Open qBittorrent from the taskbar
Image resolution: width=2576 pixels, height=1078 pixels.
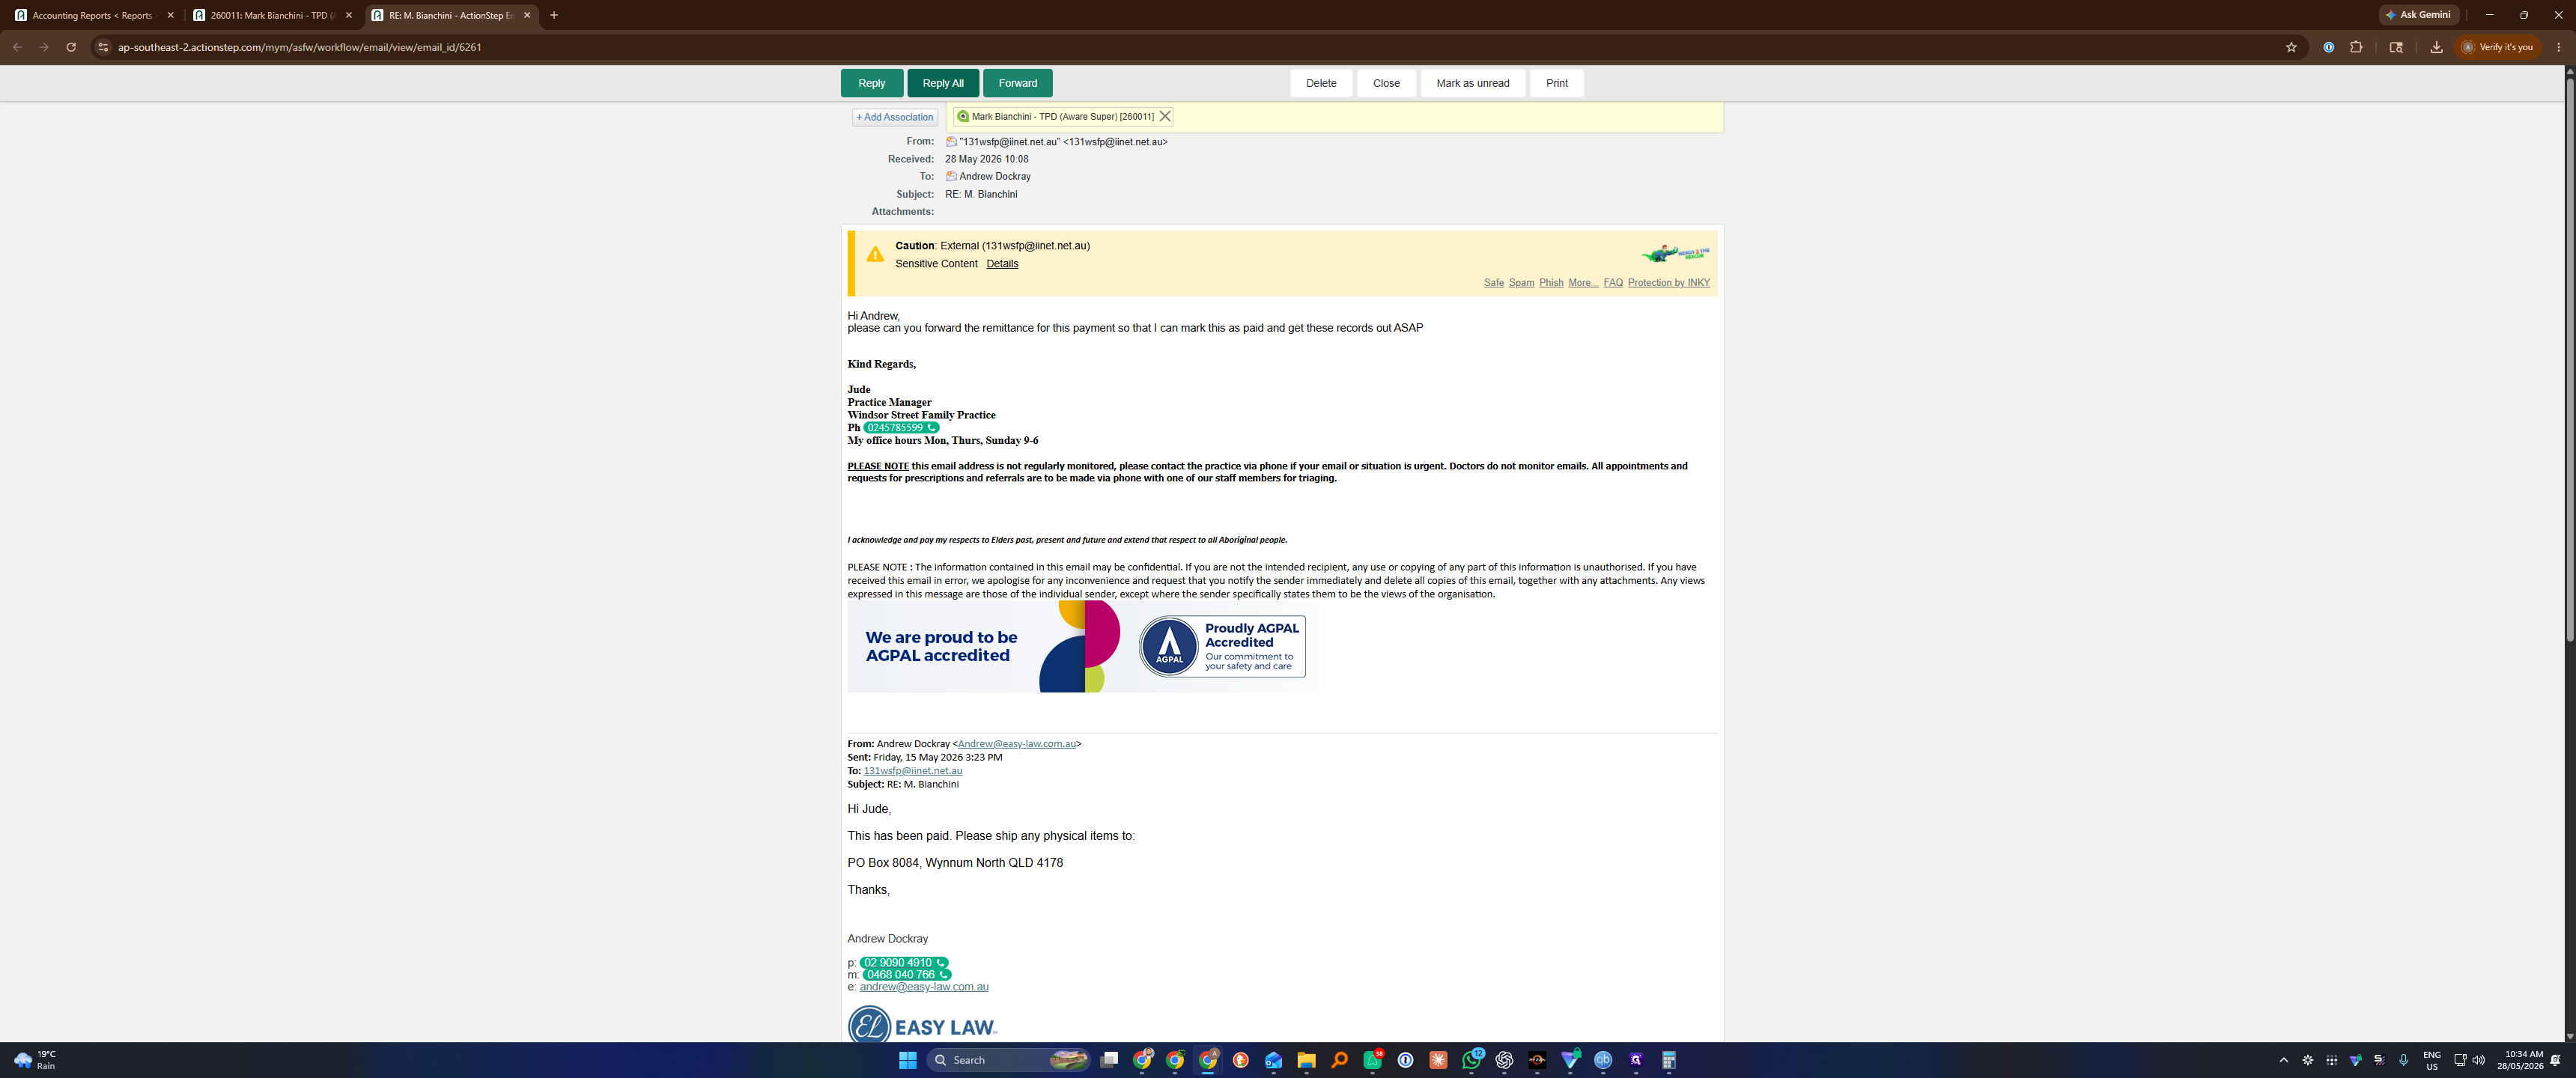coord(1603,1060)
